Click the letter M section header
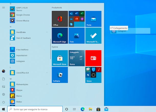Viewport: 156px width, 112px height. point(11,79)
